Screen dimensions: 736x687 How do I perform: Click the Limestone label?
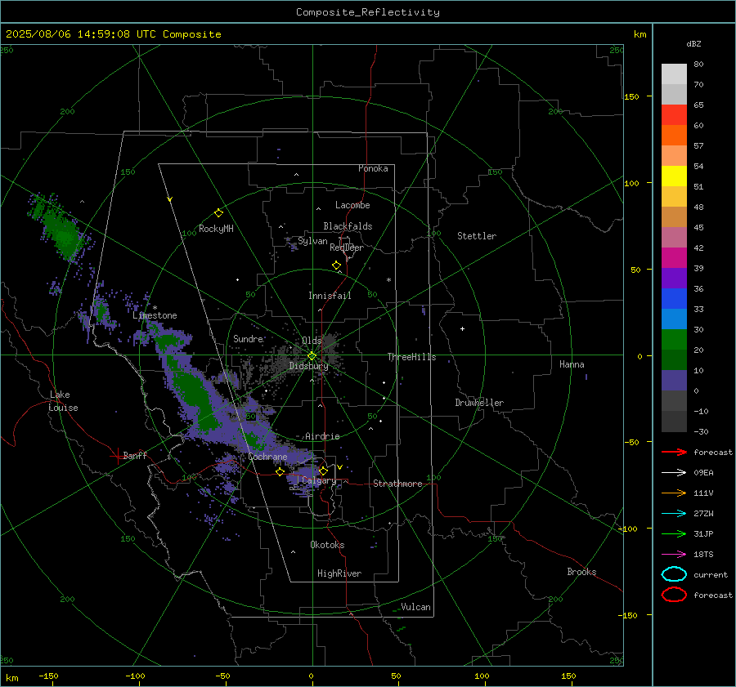point(155,315)
